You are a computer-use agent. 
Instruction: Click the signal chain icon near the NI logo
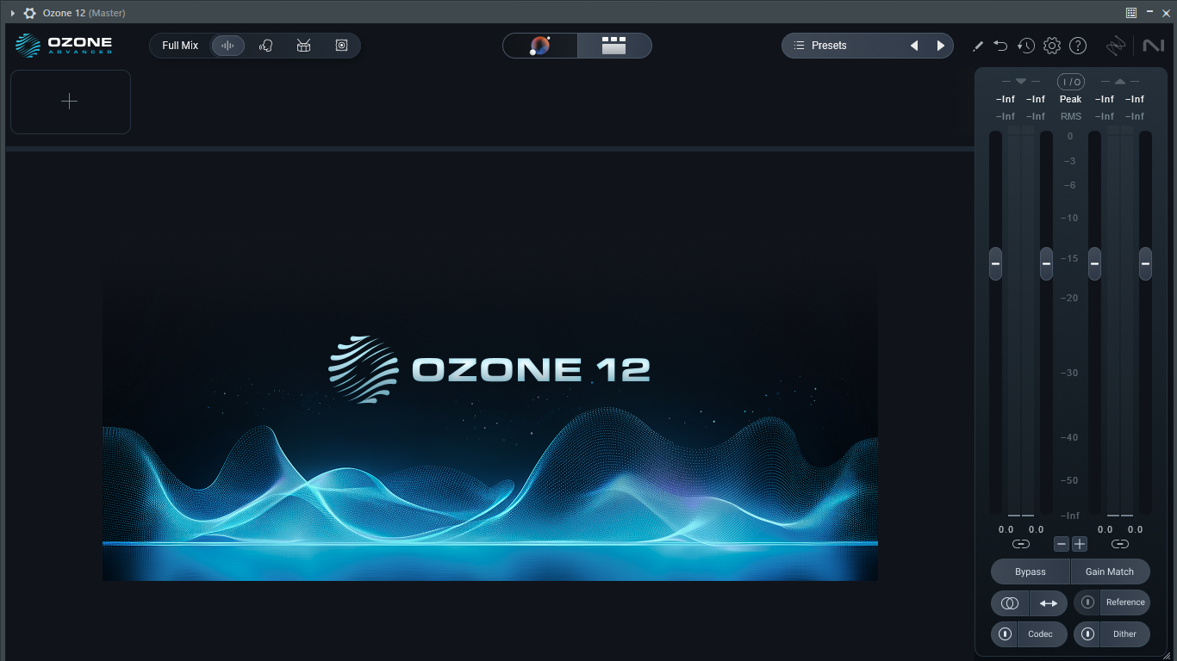point(1117,45)
